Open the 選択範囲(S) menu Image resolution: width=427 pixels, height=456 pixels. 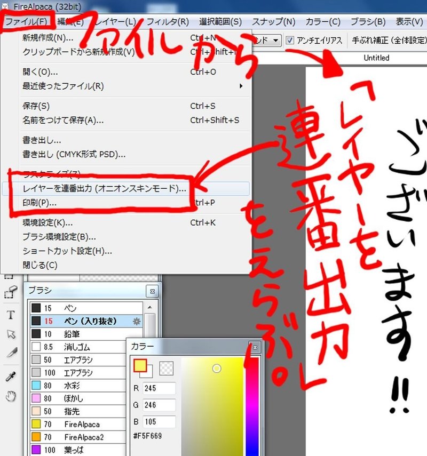(220, 21)
